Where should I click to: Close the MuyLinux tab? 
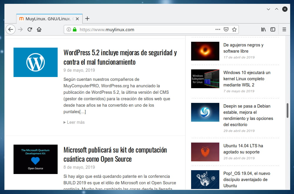(x=77, y=19)
